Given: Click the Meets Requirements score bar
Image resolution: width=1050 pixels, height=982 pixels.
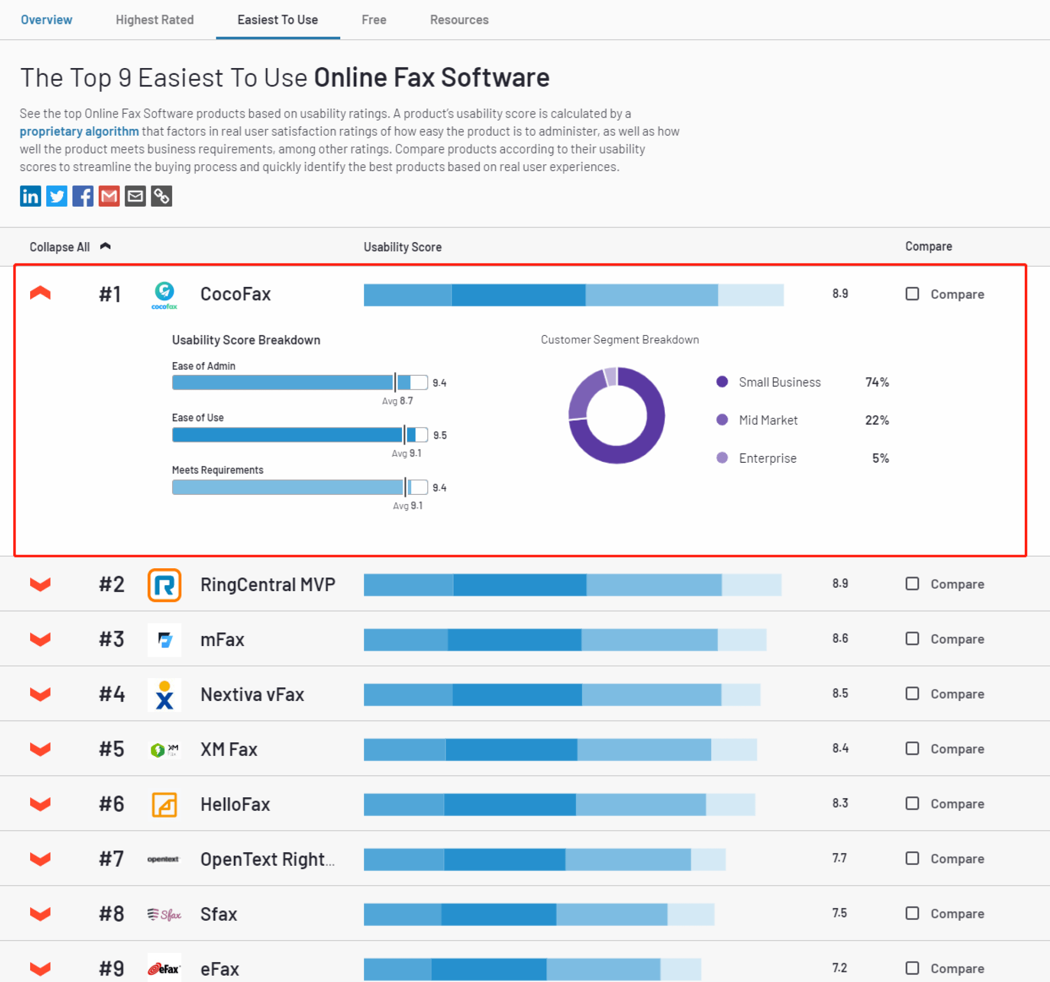Looking at the screenshot, I should tap(299, 487).
